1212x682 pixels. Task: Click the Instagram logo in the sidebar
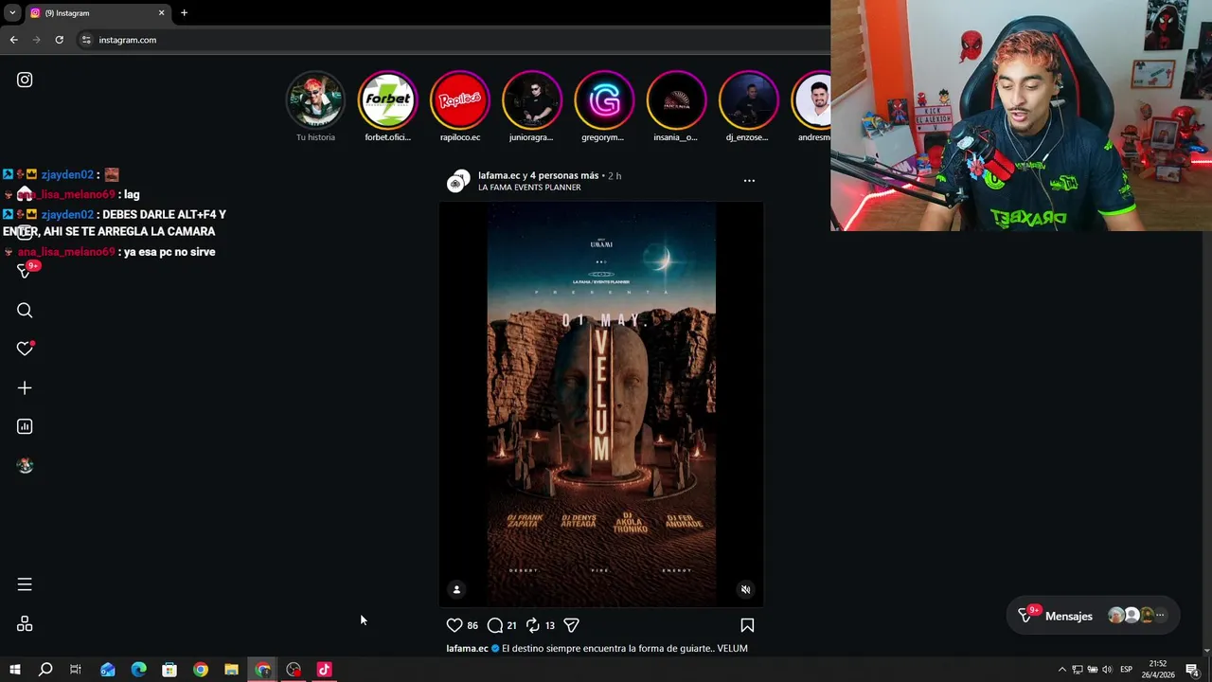coord(25,81)
